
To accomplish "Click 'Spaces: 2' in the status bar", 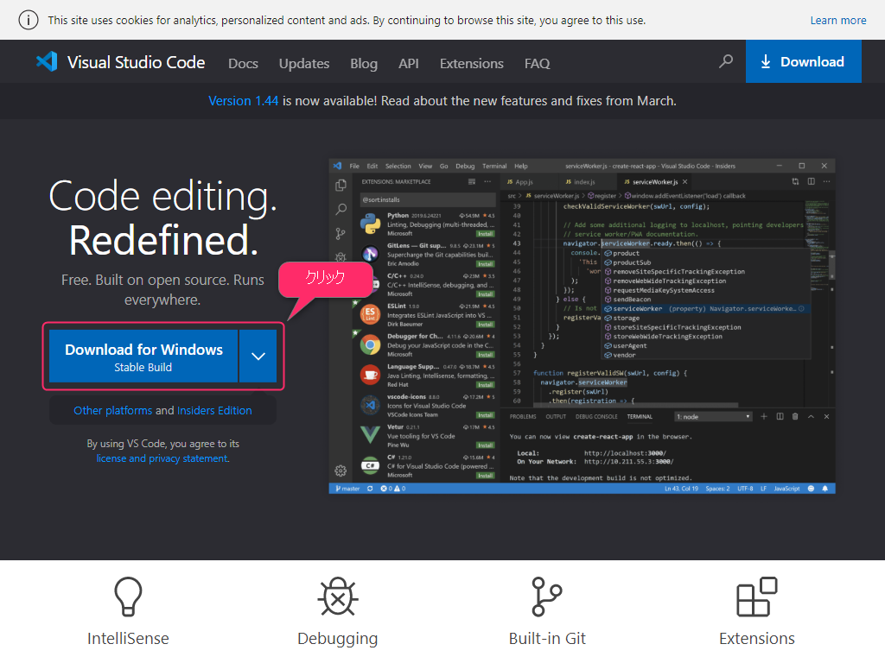I will tap(717, 489).
